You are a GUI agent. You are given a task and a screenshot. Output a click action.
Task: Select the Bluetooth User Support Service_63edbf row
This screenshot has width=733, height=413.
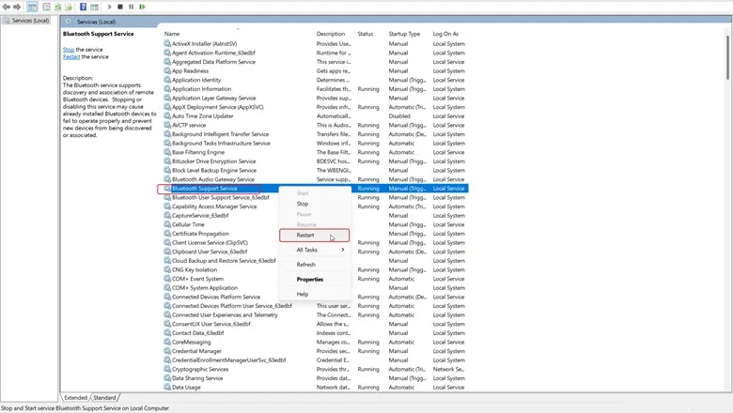pyautogui.click(x=315, y=197)
